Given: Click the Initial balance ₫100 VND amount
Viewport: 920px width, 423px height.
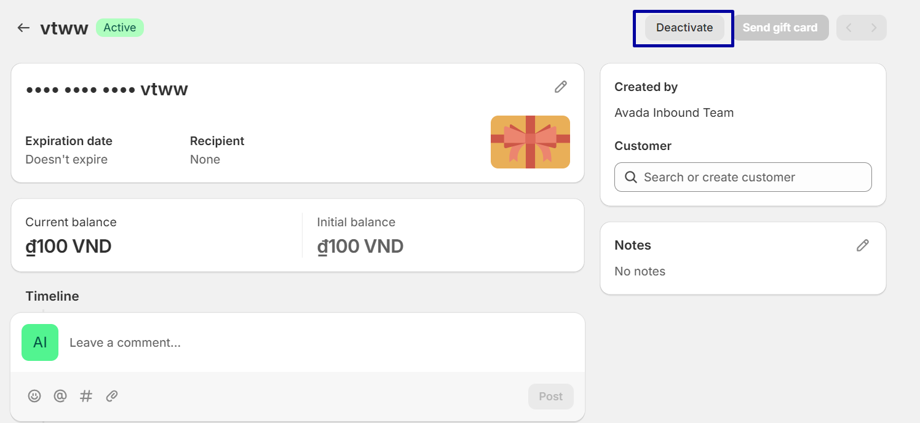Looking at the screenshot, I should [360, 247].
